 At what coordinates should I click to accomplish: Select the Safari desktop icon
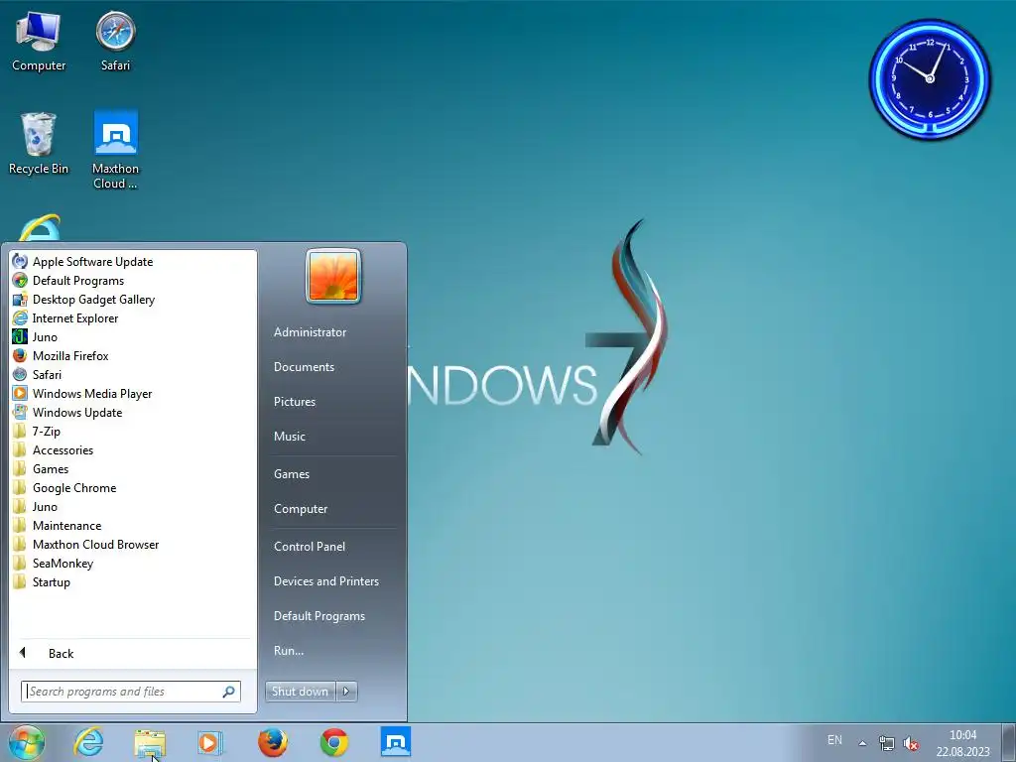pos(115,42)
